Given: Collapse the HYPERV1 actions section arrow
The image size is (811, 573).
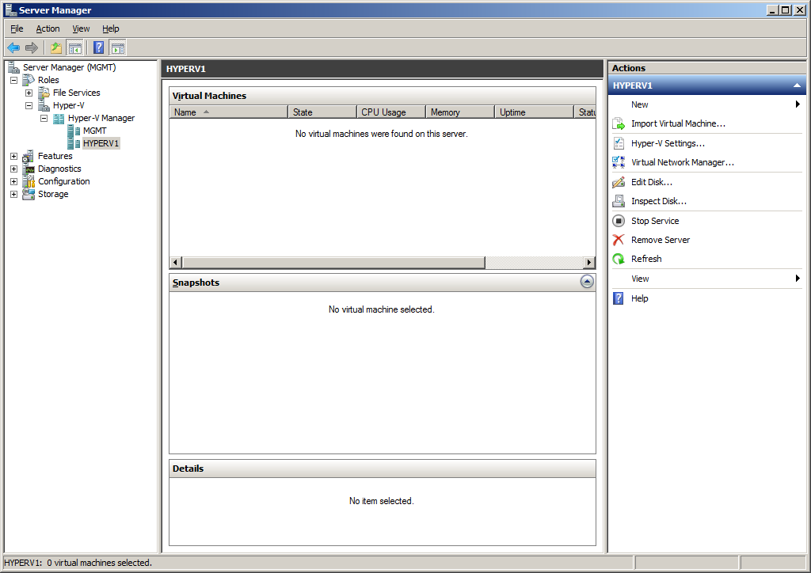Looking at the screenshot, I should 797,85.
